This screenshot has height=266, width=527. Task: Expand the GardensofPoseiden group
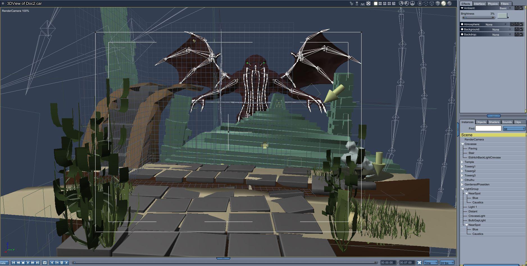pyautogui.click(x=462, y=185)
